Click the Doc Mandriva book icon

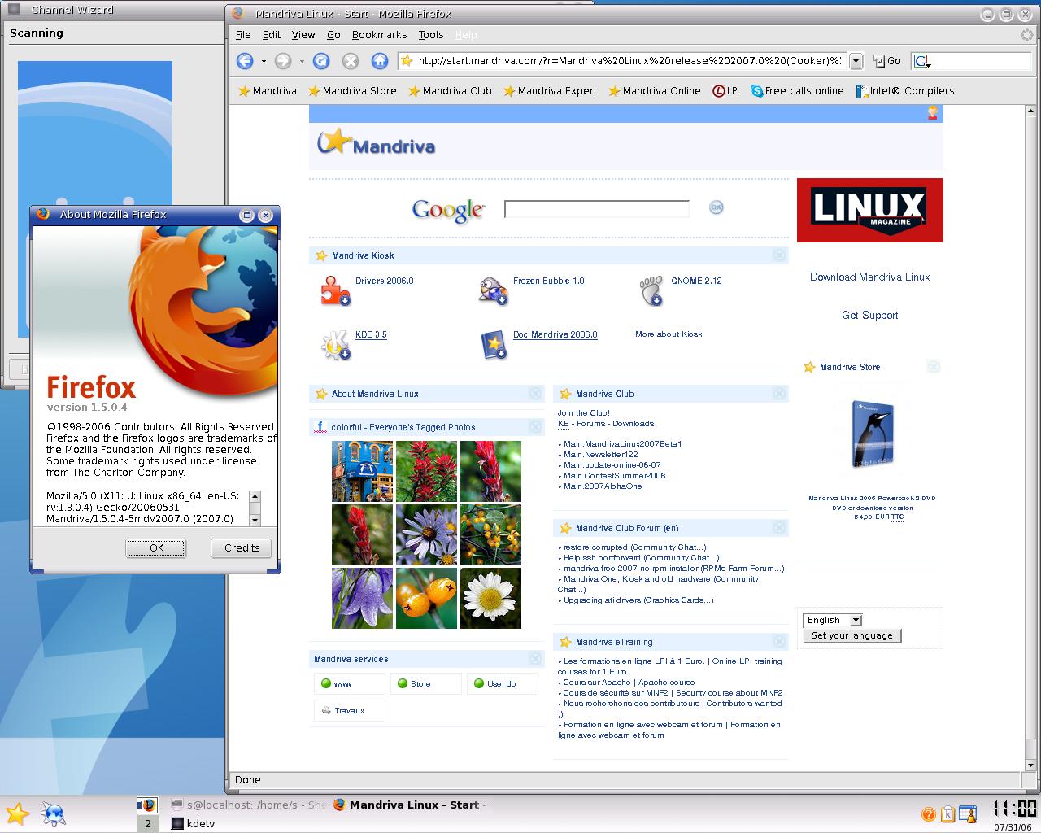click(x=493, y=344)
